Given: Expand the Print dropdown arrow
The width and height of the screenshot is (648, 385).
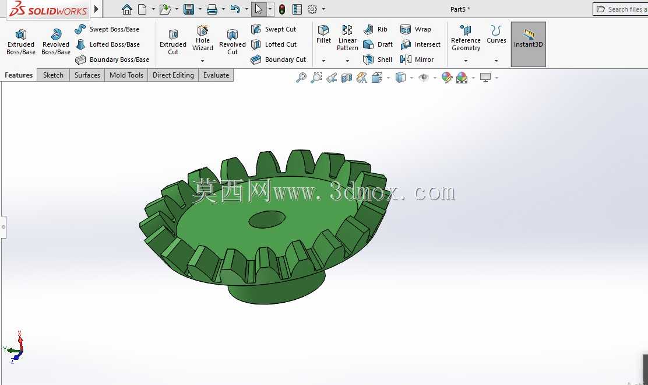Looking at the screenshot, I should [224, 9].
